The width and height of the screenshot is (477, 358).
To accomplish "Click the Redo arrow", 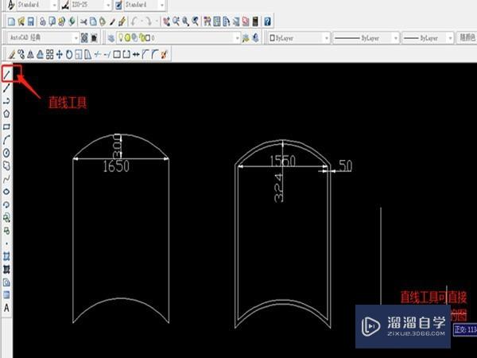I will tap(148, 21).
